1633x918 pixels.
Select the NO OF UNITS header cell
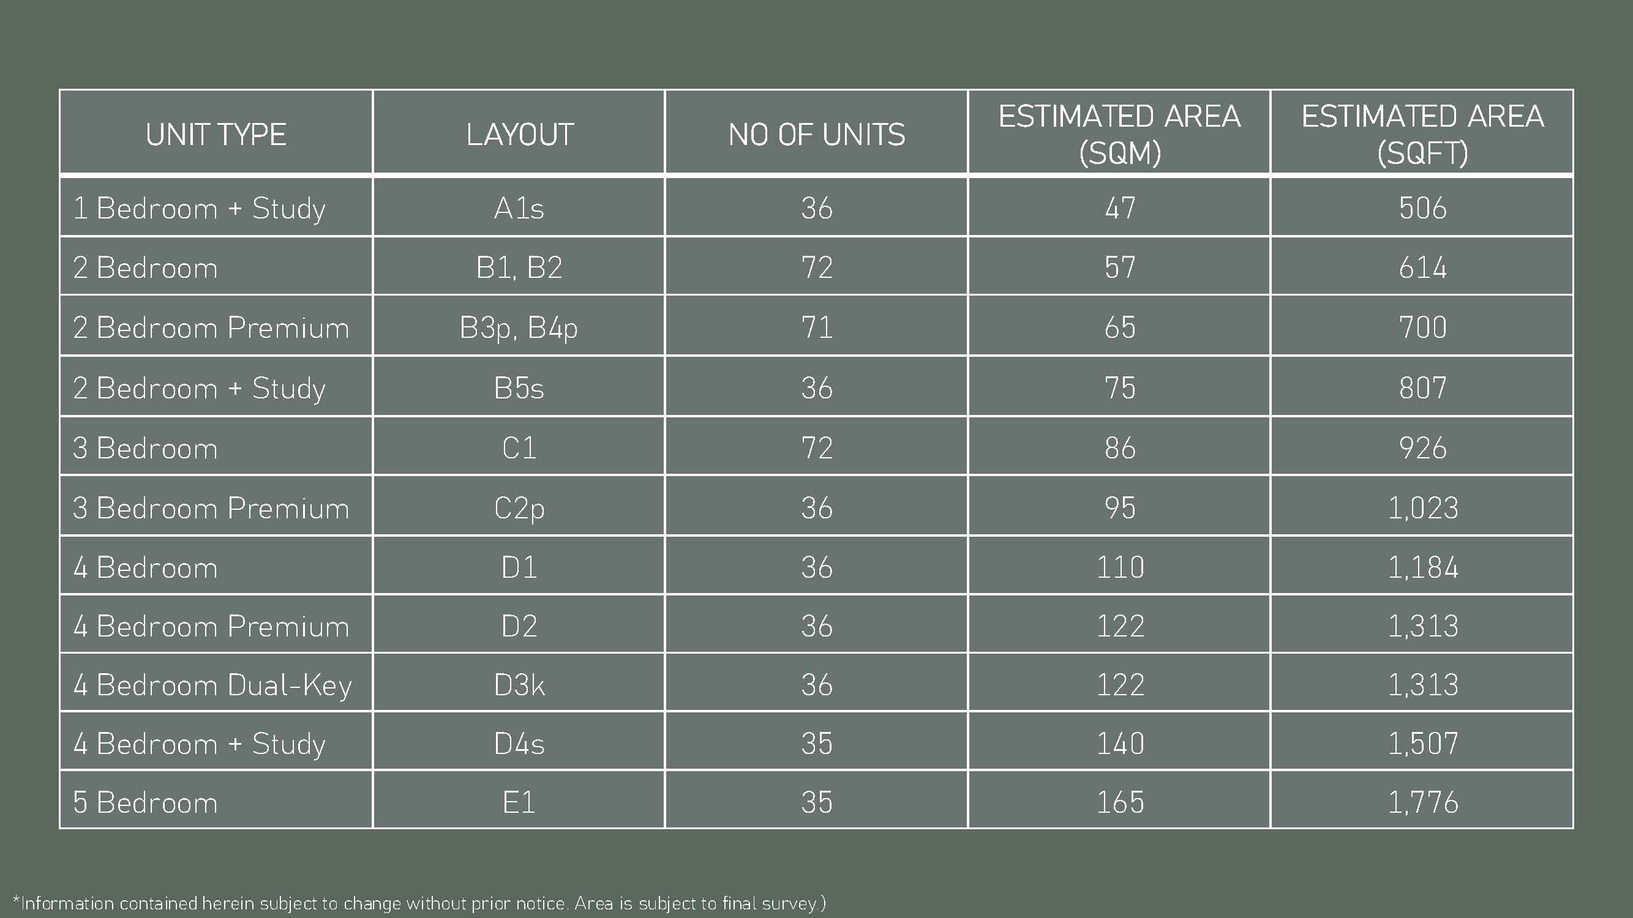(817, 134)
